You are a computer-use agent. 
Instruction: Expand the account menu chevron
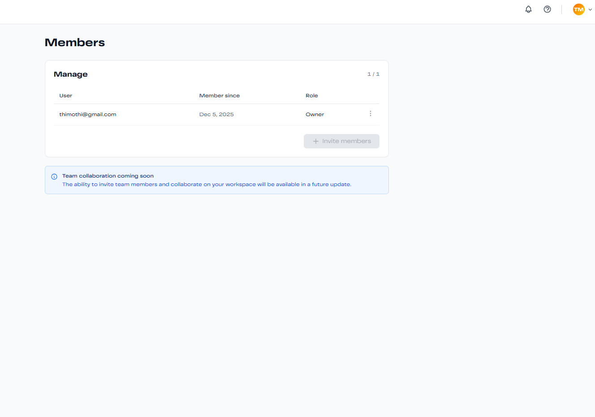pyautogui.click(x=590, y=9)
